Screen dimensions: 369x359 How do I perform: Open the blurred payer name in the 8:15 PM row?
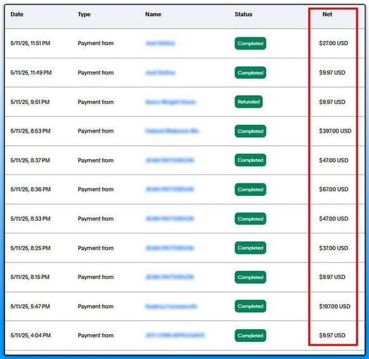coord(170,277)
